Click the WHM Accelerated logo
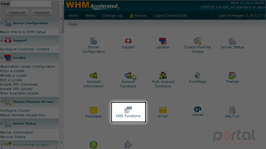 (x=92, y=5)
